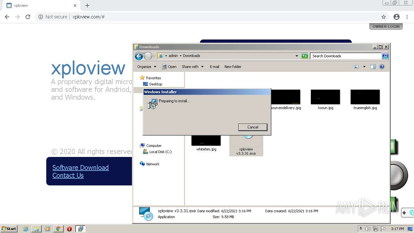Image resolution: width=414 pixels, height=233 pixels.
Task: Click the search magnifier icon
Action: tap(385, 56)
